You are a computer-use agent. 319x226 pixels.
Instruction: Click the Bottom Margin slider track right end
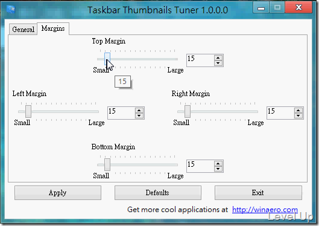176,164
